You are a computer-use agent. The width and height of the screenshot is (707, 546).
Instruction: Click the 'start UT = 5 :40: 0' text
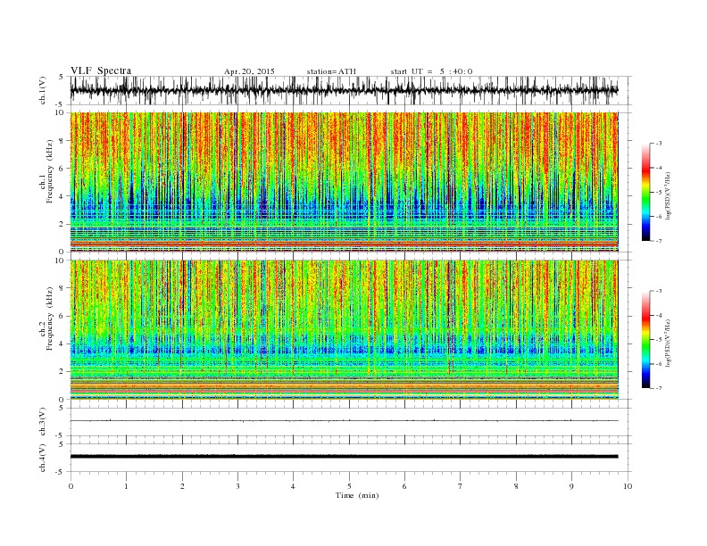click(x=431, y=71)
